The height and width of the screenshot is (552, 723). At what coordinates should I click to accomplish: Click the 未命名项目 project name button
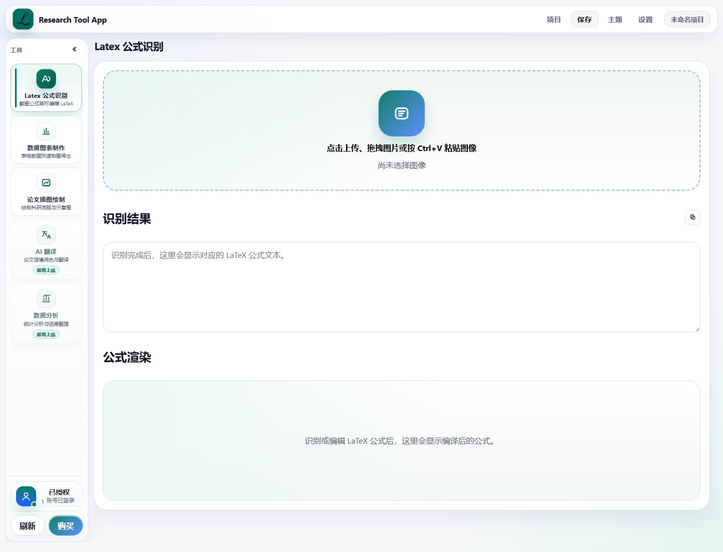point(687,20)
